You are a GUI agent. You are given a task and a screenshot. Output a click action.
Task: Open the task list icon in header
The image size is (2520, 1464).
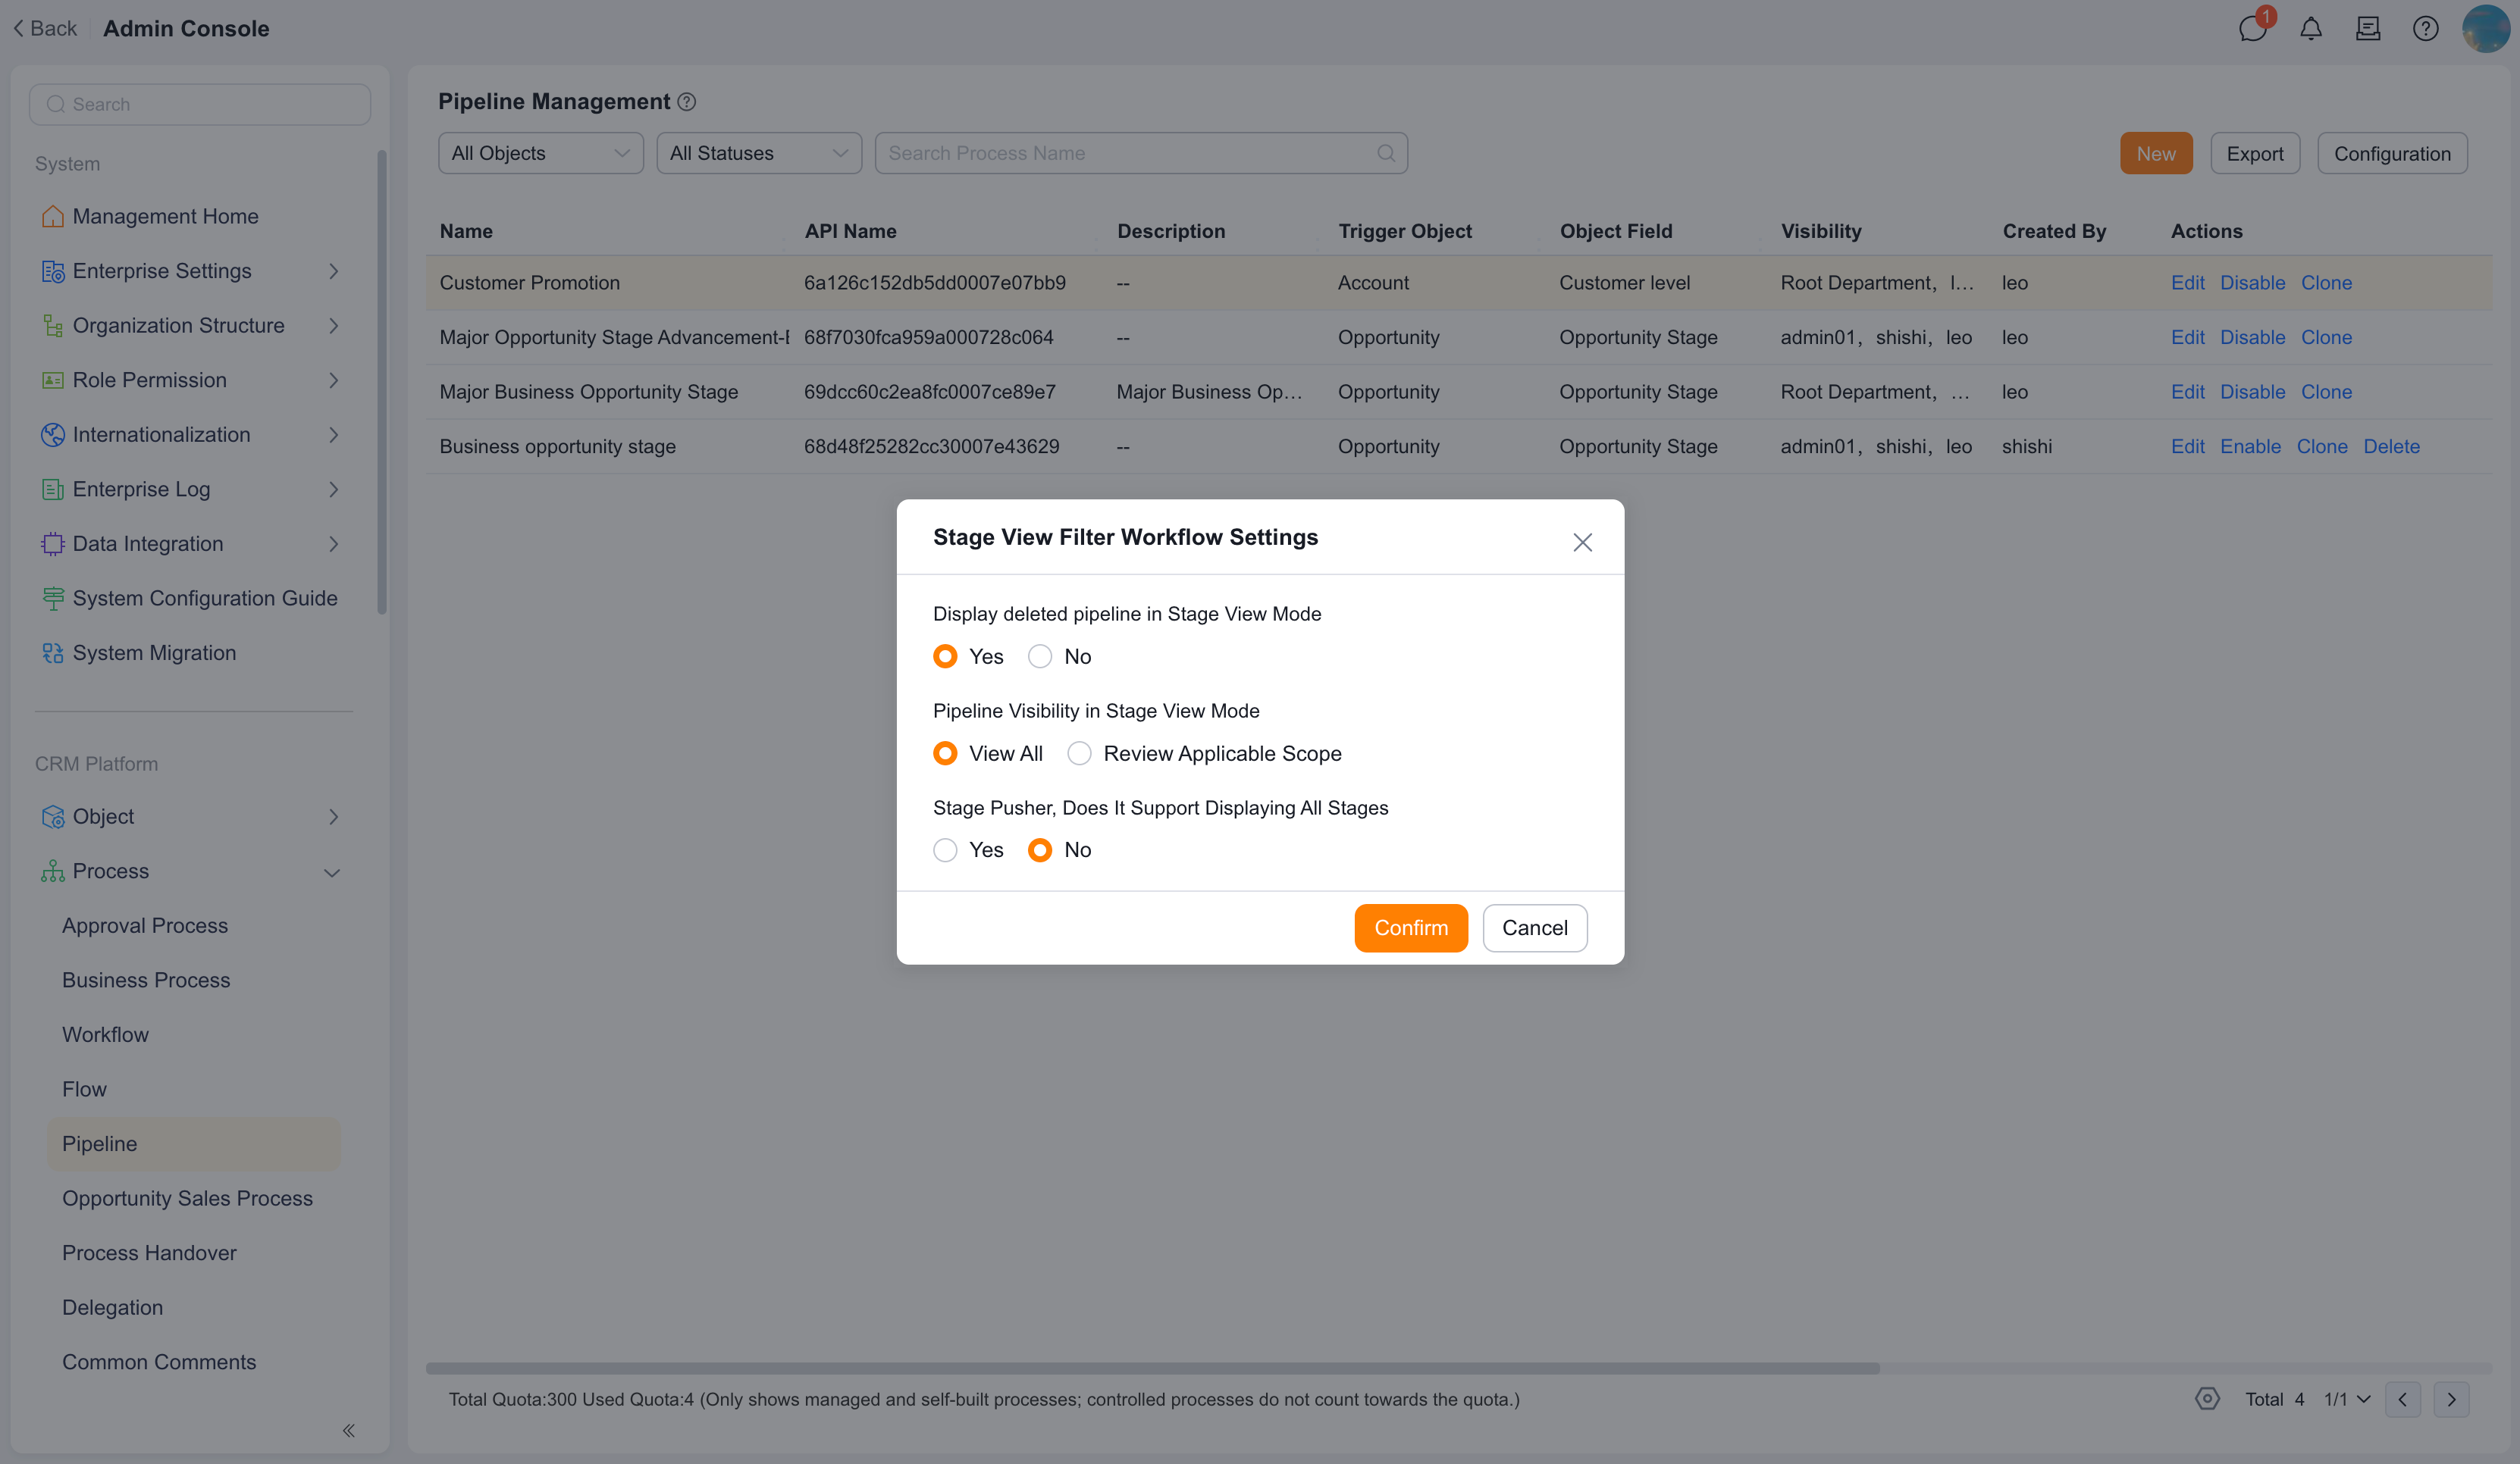pyautogui.click(x=2368, y=28)
